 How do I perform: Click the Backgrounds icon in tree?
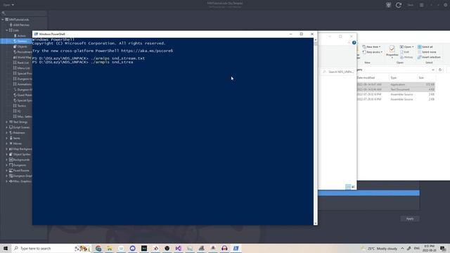coord(11,160)
